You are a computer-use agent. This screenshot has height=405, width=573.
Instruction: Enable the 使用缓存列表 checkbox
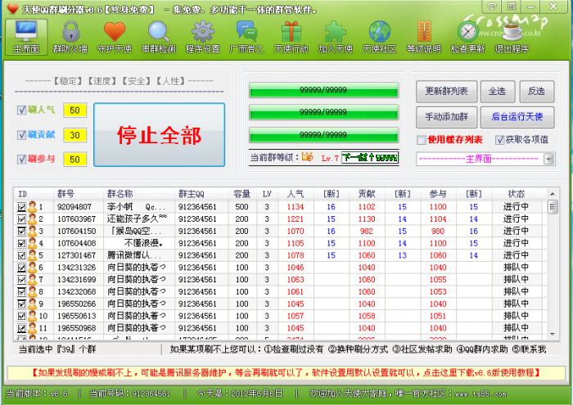(x=422, y=140)
